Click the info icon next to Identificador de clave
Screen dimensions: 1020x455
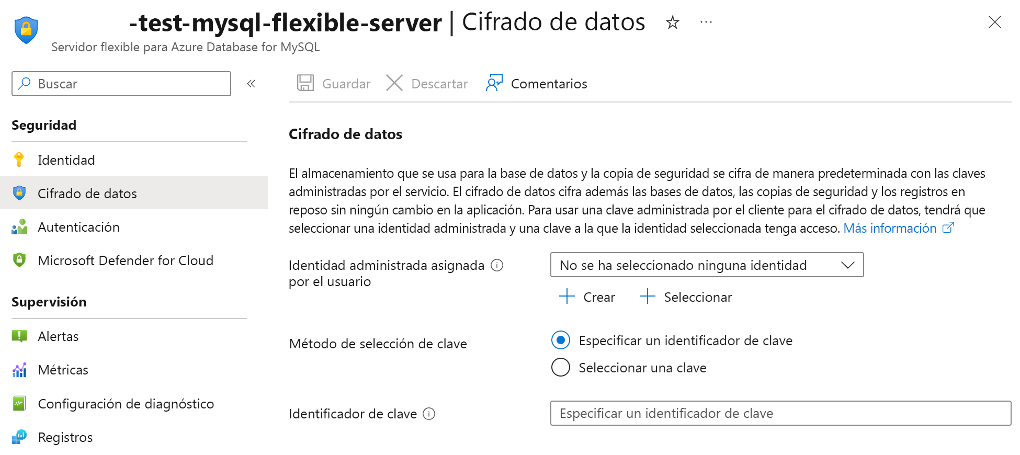[x=429, y=414]
